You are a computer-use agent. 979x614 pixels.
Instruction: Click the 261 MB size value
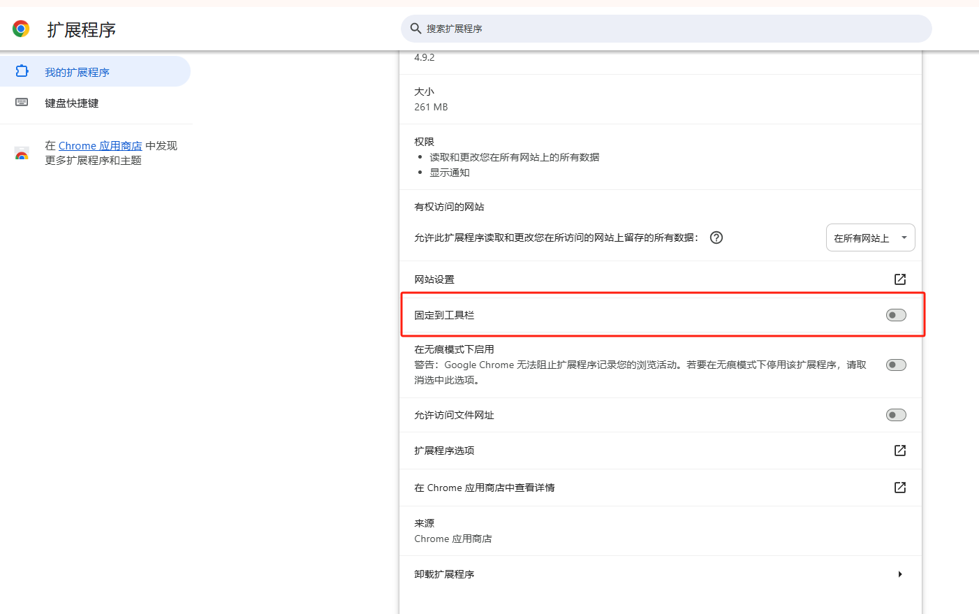[x=431, y=107]
